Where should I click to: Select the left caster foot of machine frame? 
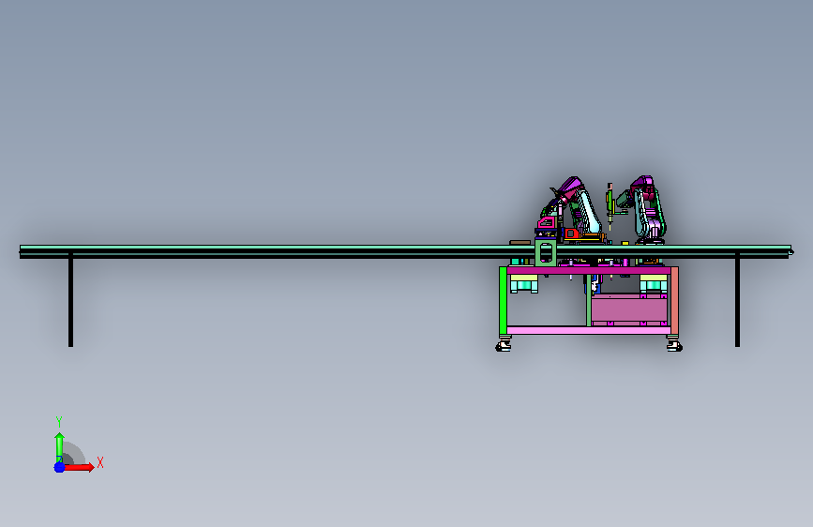pyautogui.click(x=504, y=344)
